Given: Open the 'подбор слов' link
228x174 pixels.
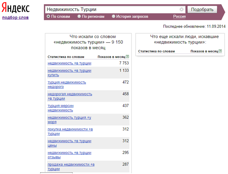Looking at the screenshot, I should tap(15, 17).
